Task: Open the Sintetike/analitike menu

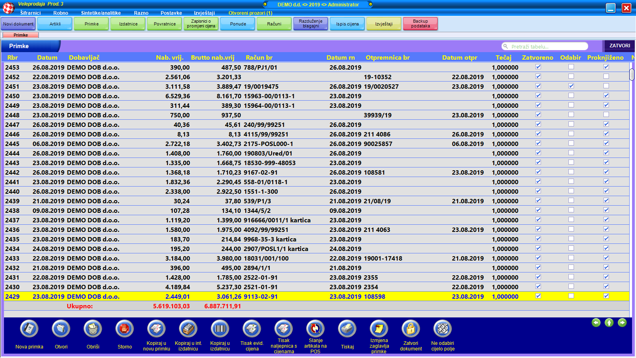Action: tap(101, 13)
